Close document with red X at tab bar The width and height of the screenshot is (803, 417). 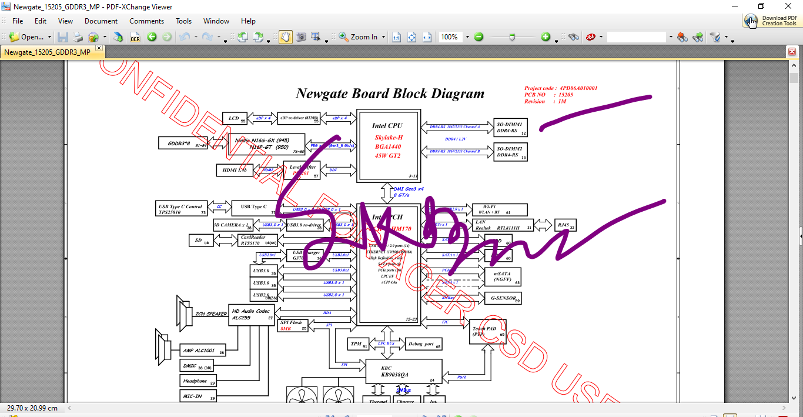[792, 52]
